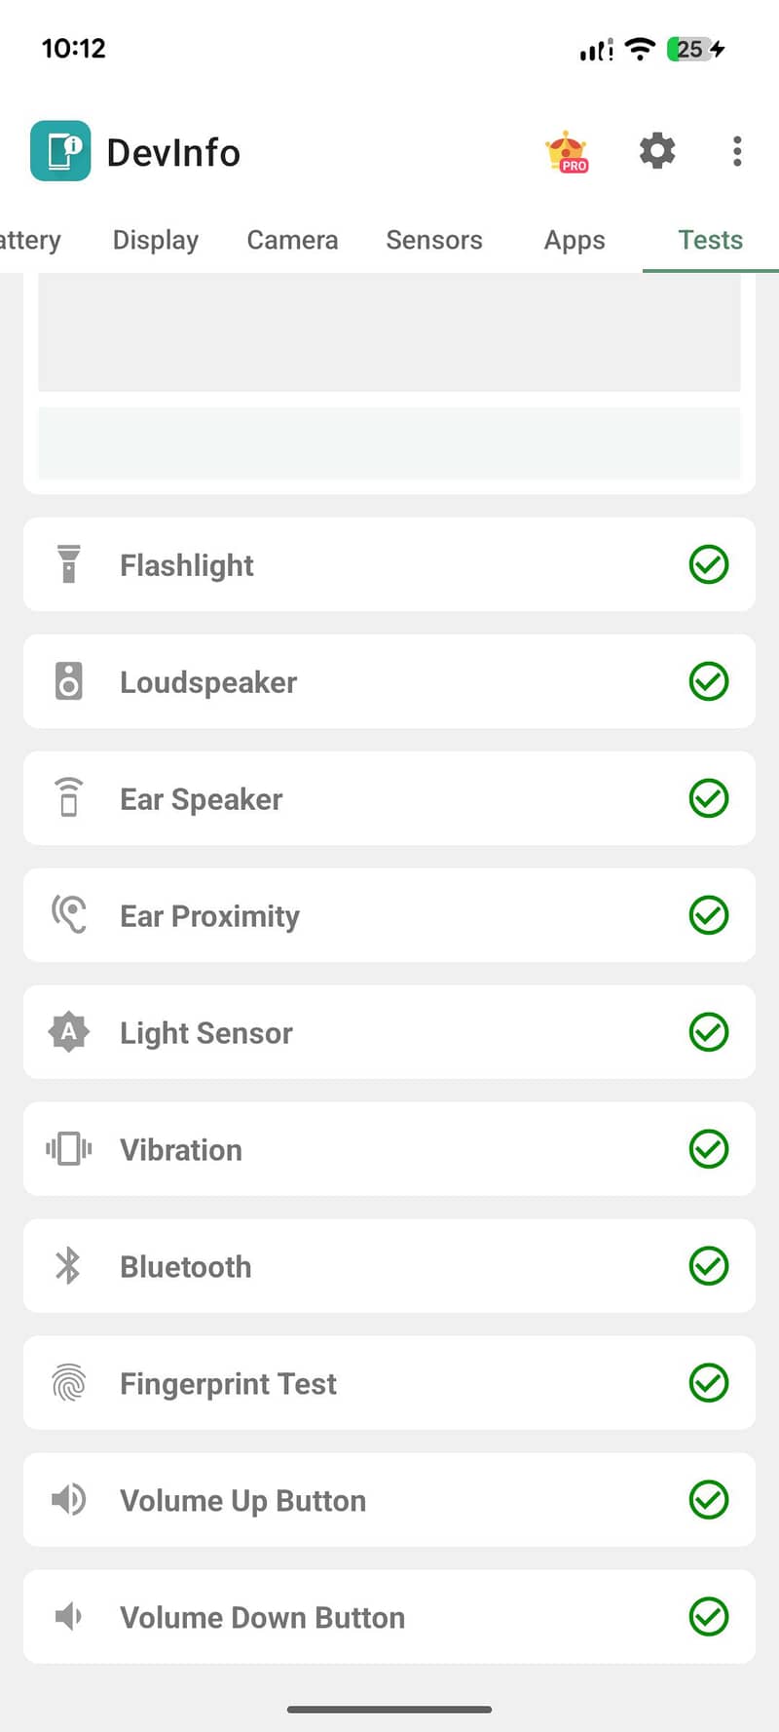Tap the DevInfo app logo
The height and width of the screenshot is (1732, 779).
click(x=60, y=151)
